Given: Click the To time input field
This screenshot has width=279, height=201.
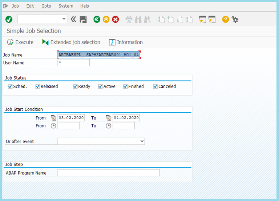Looking at the screenshot, I should pos(124,125).
